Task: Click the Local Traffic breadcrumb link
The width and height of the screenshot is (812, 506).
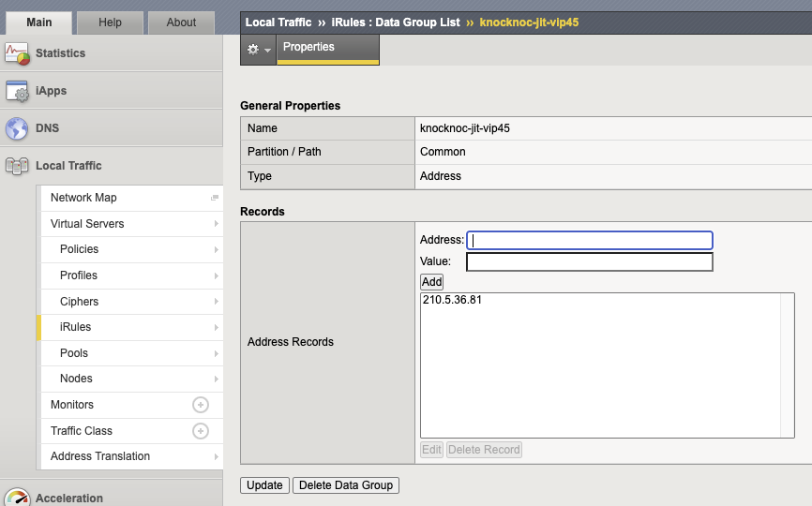Action: pyautogui.click(x=278, y=22)
